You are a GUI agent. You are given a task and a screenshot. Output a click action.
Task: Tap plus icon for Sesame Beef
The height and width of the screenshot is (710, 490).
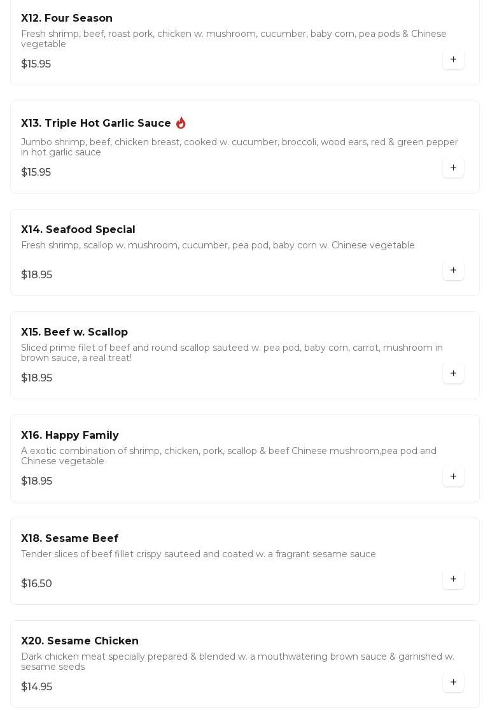(x=453, y=579)
